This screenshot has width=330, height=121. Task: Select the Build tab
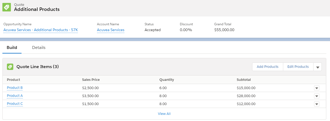(12, 48)
